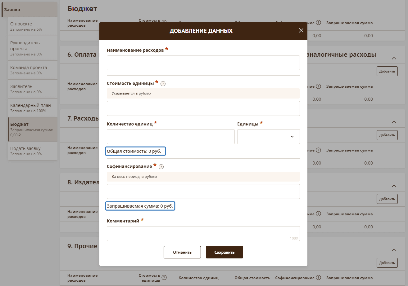Click Стоимость единицы help icon in section 9 table header
The image size is (408, 286).
(x=164, y=278)
